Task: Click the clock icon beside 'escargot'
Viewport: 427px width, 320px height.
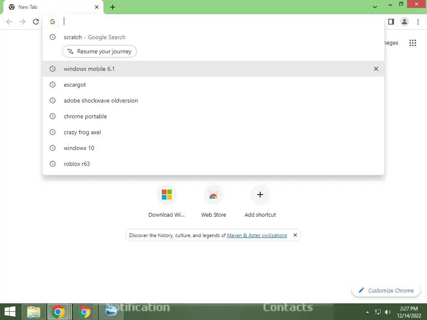Action: pos(53,85)
